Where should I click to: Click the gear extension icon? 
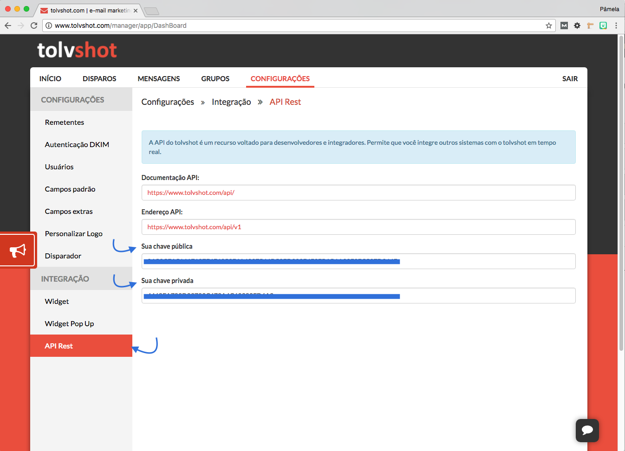pyautogui.click(x=577, y=26)
